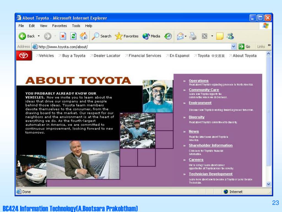Expand the Links toolbar chevron
282x212 pixels.
(x=269, y=45)
